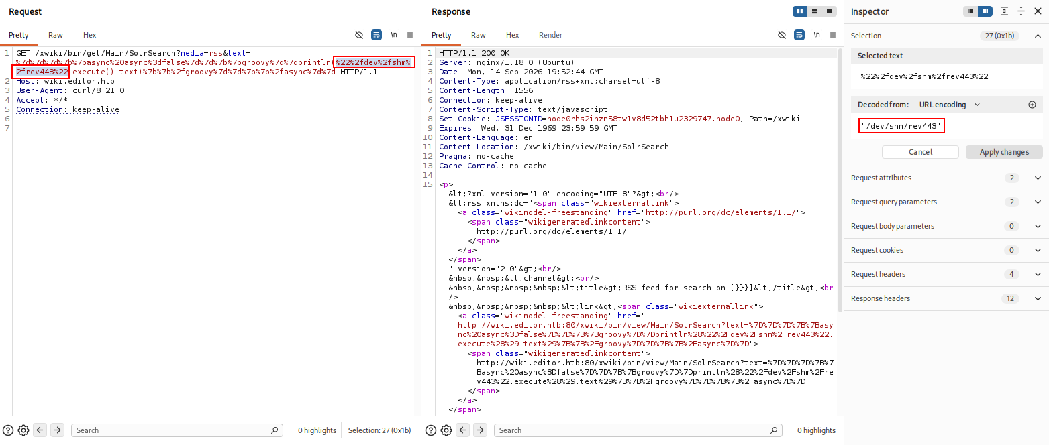The width and height of the screenshot is (1049, 445).
Task: Select second Inspector layout toggle
Action: click(985, 11)
